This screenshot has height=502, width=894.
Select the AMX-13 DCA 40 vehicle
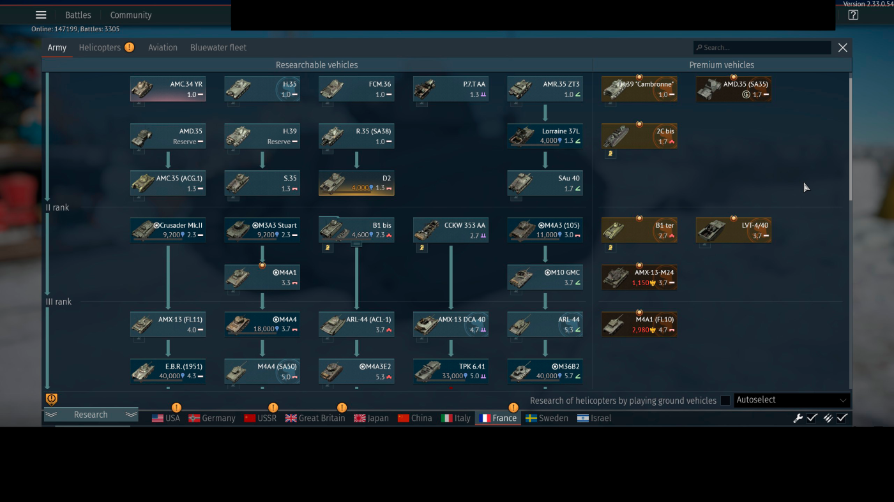pyautogui.click(x=451, y=325)
